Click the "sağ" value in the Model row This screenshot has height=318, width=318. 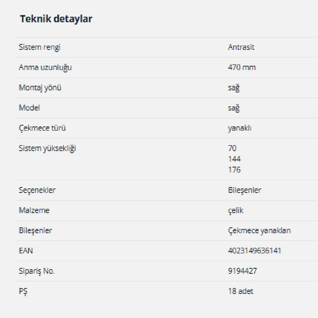coord(233,108)
